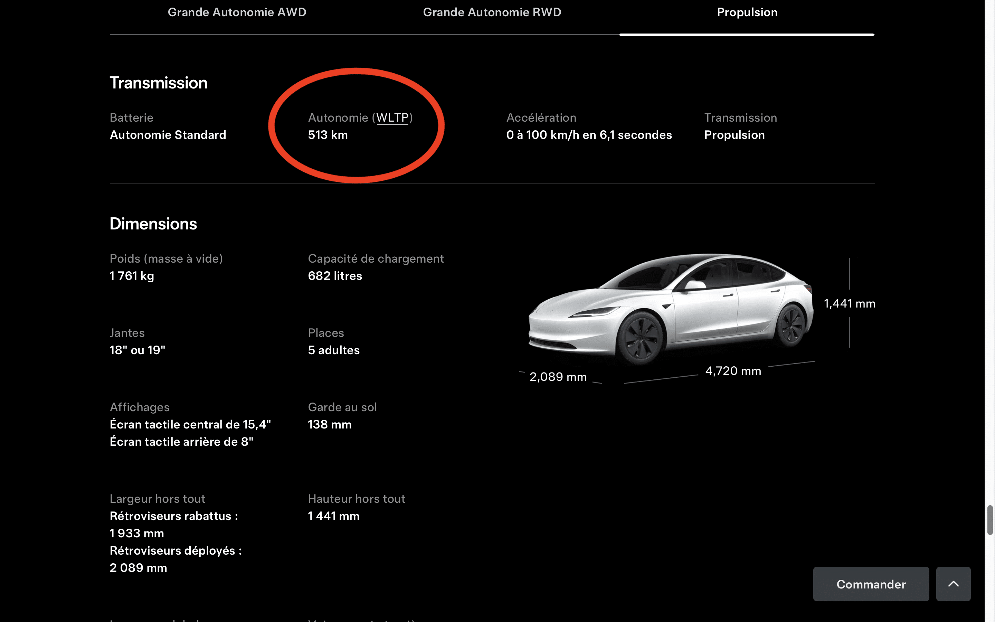The height and width of the screenshot is (622, 995).
Task: Click the 4,720 mm length label
Action: 733,371
